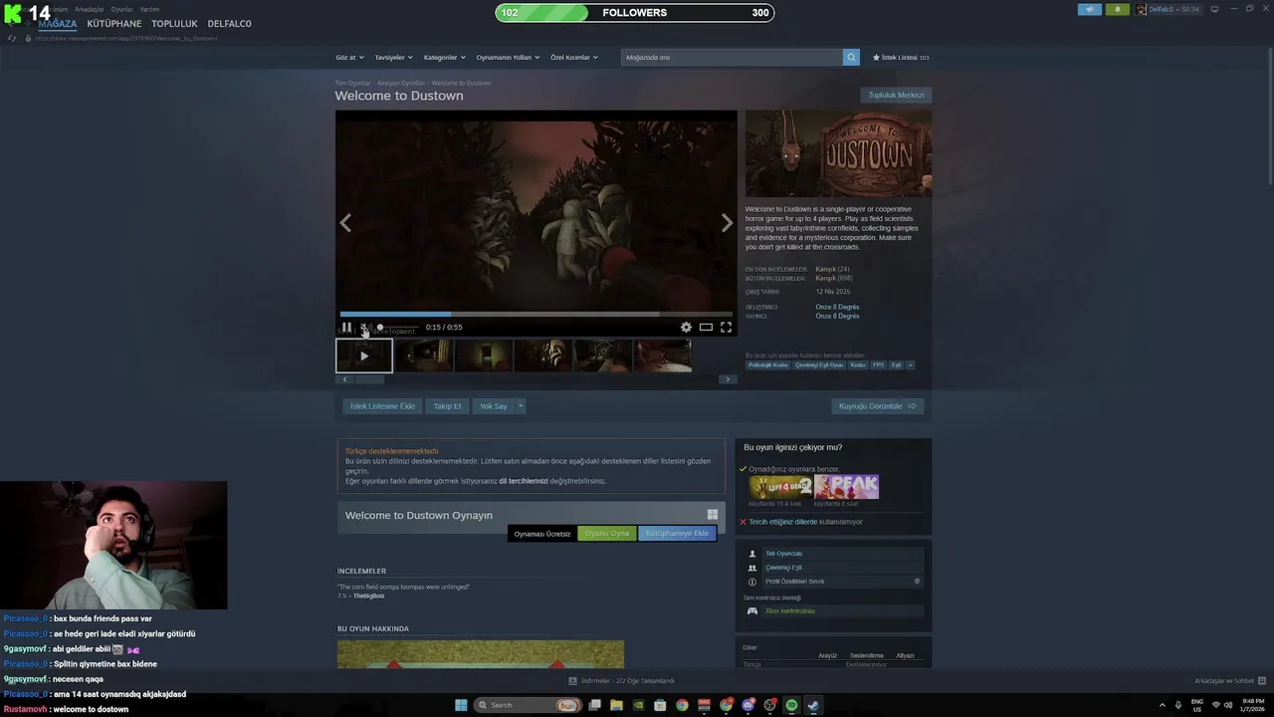Switch to the TOPLULUK tab
The height and width of the screenshot is (717, 1274).
[174, 24]
